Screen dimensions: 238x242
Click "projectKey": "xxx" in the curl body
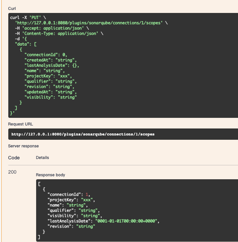coord(48,76)
